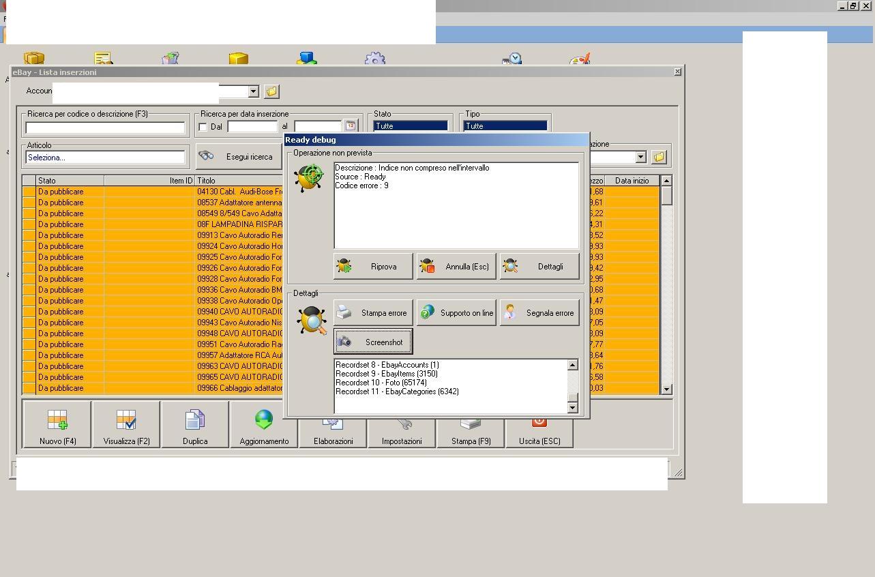Viewport: 875px width, 577px height.
Task: Duplicate the listing with Duplica
Action: click(195, 424)
